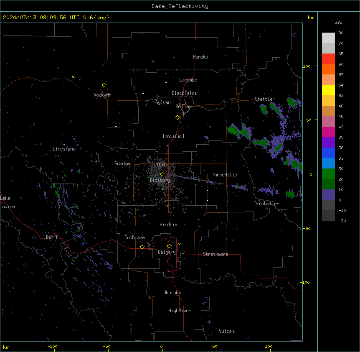360x352 pixels.
Task: Select the yellow diamond marker south of RedDeer
Action: [177, 117]
